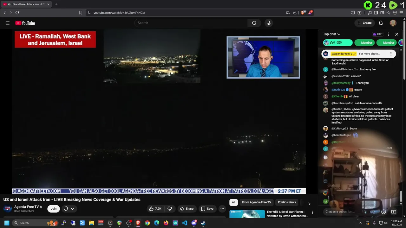Open the media playlist music-note icon
This screenshot has height=228, width=406.
coord(370,13)
